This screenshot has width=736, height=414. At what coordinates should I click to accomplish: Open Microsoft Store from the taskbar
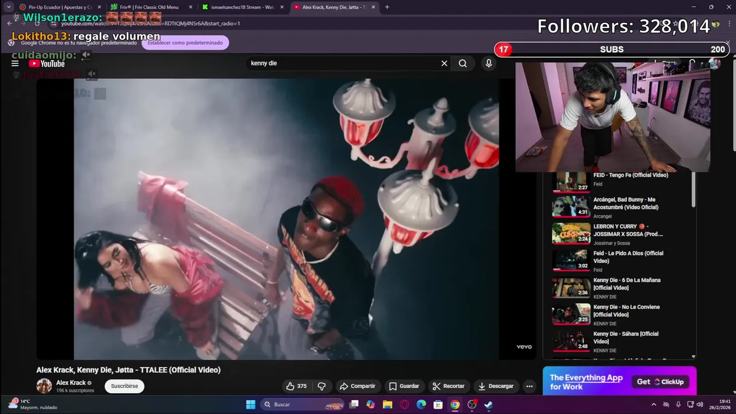click(438, 405)
